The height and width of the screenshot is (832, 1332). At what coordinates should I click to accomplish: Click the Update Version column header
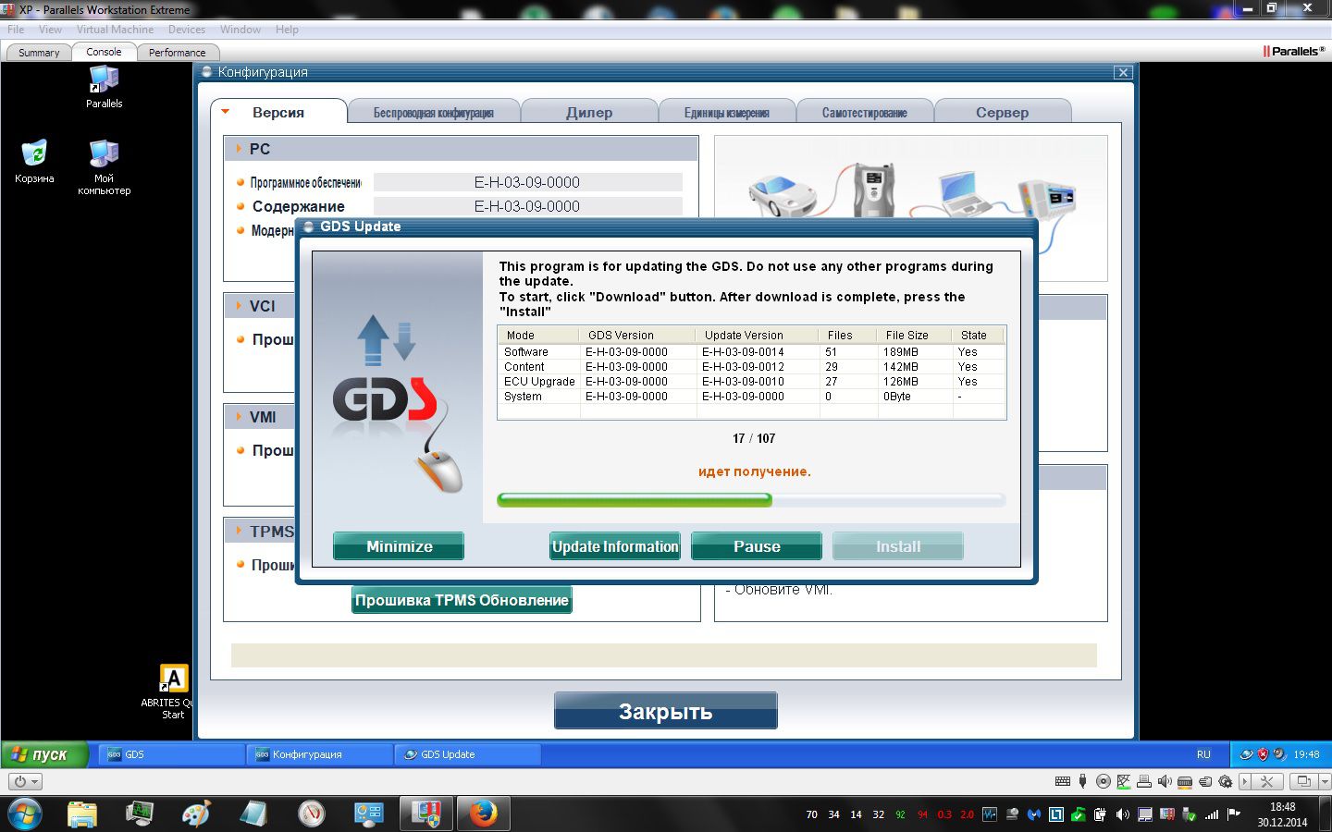point(757,336)
